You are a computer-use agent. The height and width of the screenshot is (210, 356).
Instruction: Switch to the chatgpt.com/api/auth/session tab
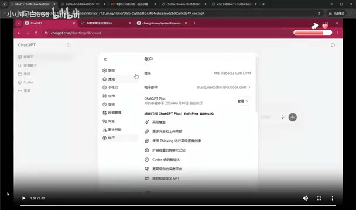pos(161,23)
